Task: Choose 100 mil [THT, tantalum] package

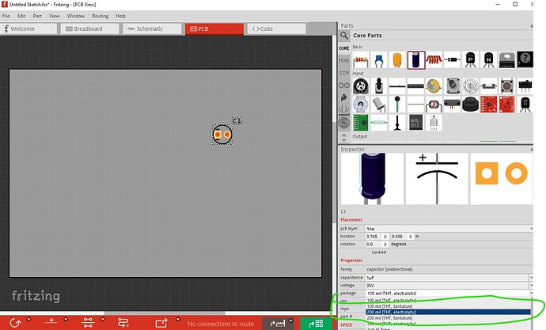Action: coord(448,306)
